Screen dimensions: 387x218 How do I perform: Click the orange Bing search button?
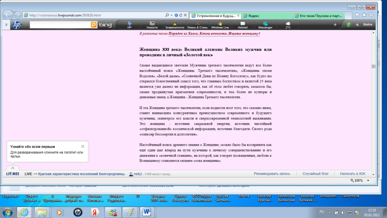pyautogui.click(x=94, y=25)
